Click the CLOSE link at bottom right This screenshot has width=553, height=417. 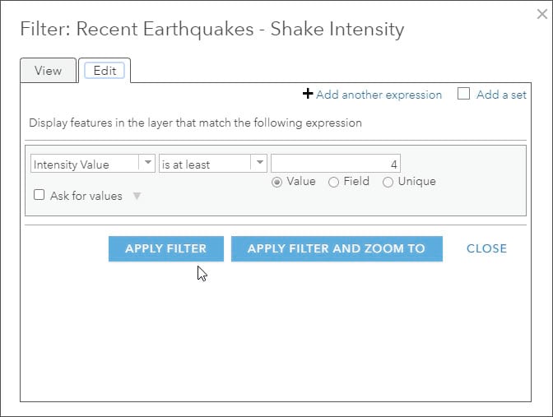(486, 248)
